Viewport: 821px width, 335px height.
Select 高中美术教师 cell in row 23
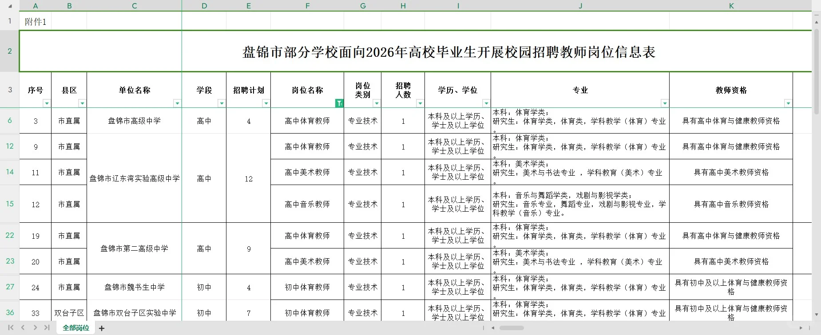click(307, 261)
